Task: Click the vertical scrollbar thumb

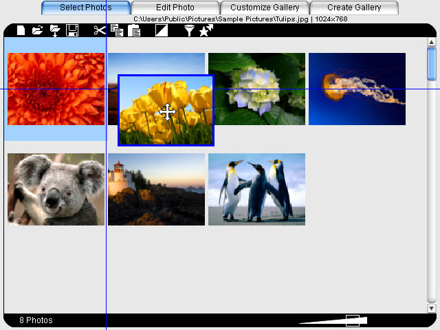Action: pyautogui.click(x=431, y=64)
